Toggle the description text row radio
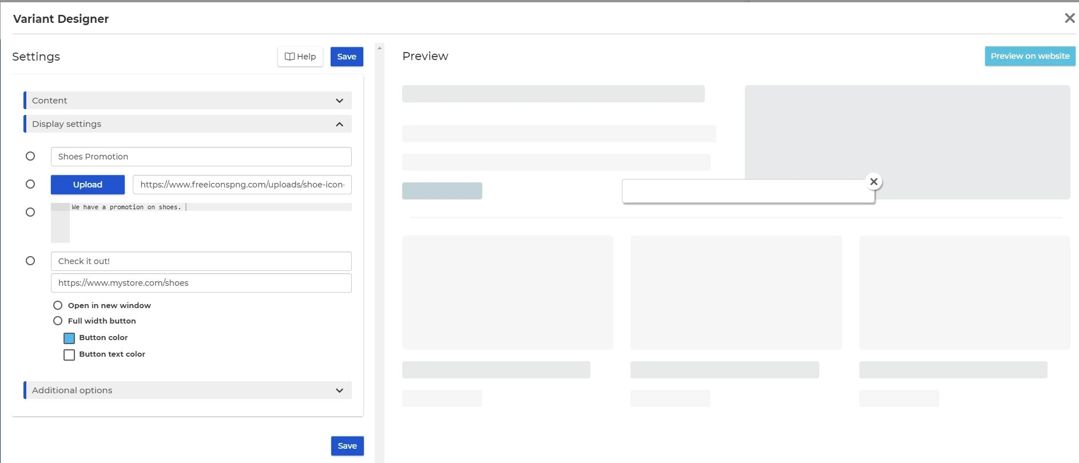 (30, 212)
